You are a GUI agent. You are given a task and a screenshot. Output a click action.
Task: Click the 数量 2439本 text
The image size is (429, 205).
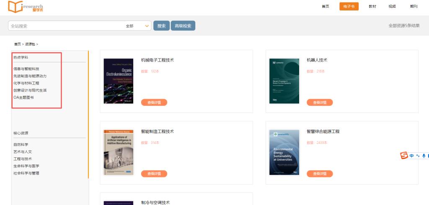(317, 143)
